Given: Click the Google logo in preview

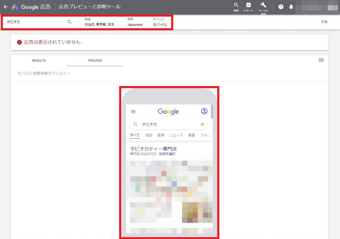Looking at the screenshot, I should tap(168, 112).
